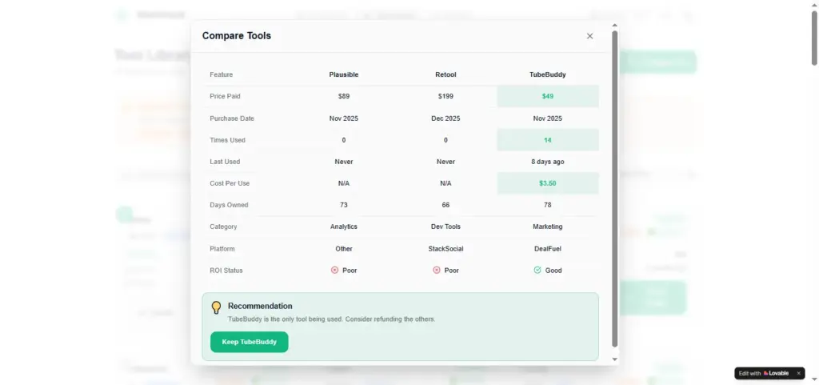
Task: Open the Edit with Lovable link
Action: [x=764, y=374]
